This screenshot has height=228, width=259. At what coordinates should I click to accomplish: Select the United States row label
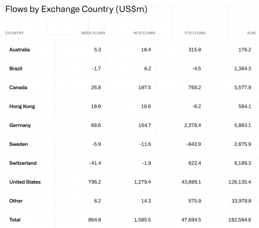point(25,182)
